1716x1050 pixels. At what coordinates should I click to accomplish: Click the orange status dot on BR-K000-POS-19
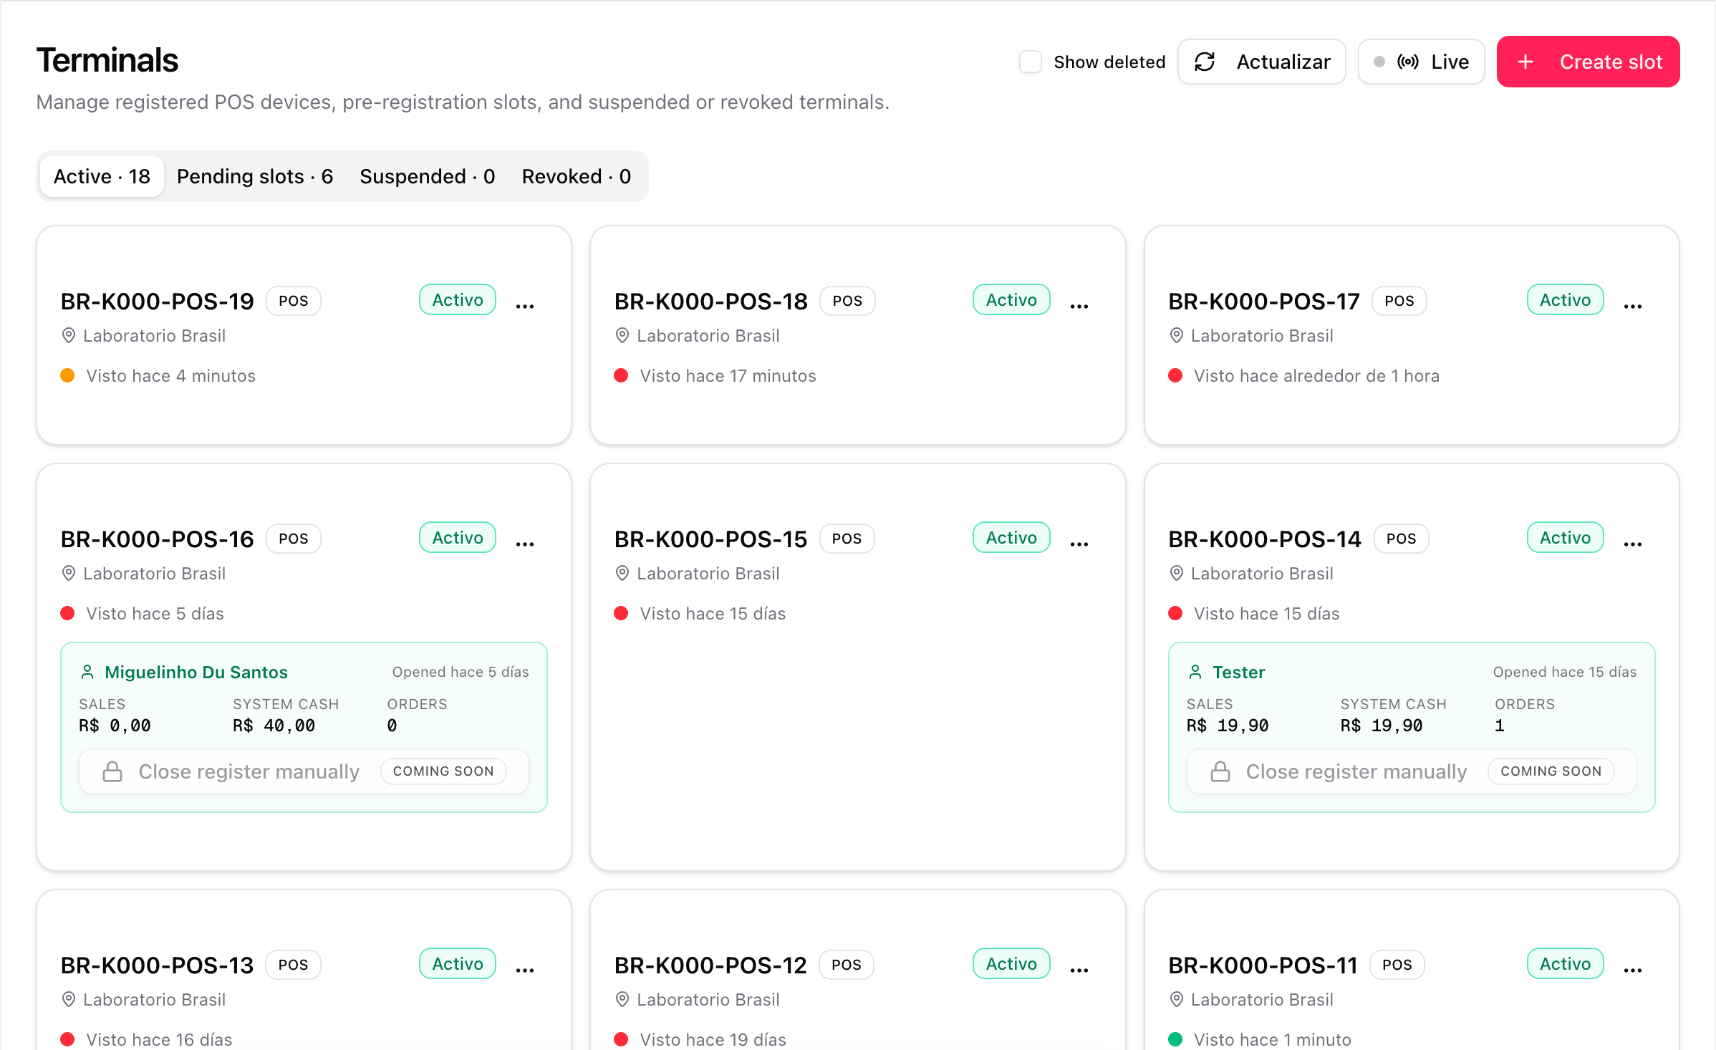tap(67, 375)
